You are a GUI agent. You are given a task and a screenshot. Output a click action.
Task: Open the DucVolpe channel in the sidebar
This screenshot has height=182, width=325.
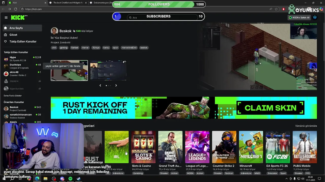22,66
